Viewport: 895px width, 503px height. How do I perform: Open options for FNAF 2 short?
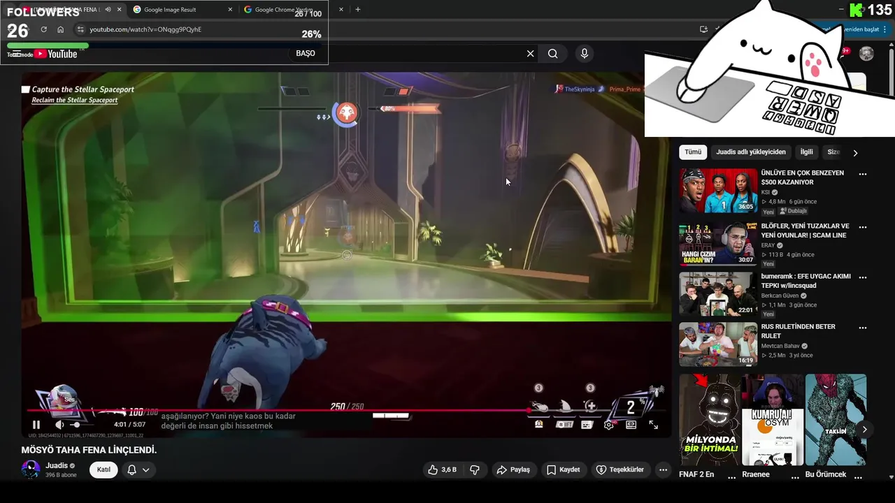pos(731,477)
